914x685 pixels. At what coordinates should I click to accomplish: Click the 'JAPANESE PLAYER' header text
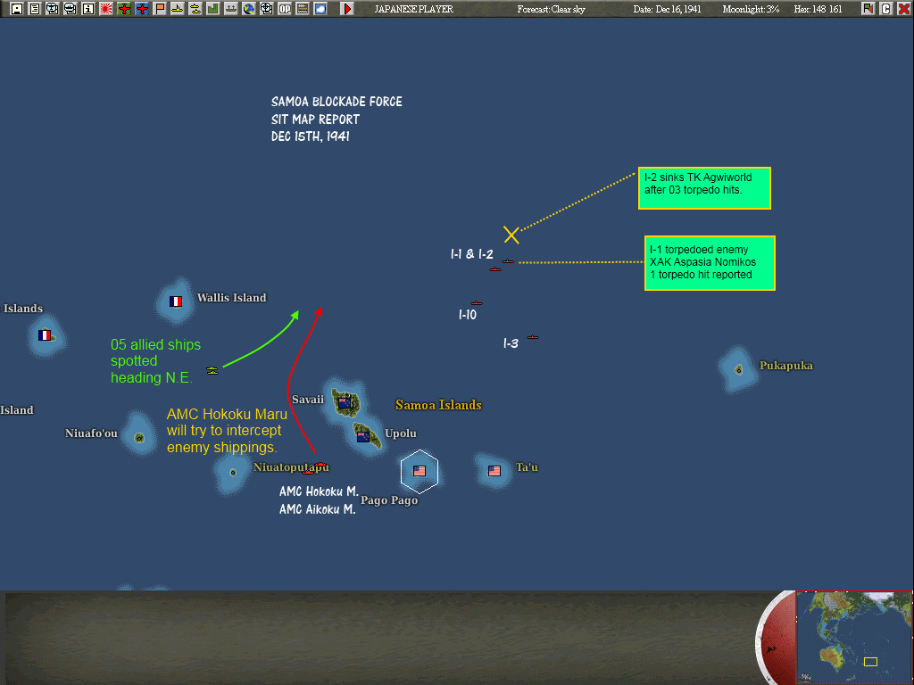414,9
